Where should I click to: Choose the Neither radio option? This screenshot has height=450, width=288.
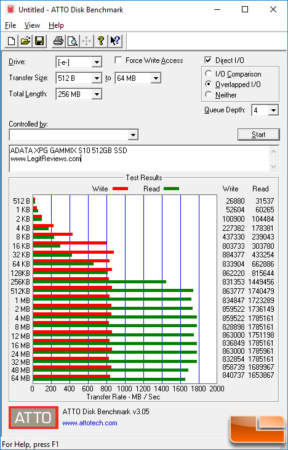tap(208, 94)
